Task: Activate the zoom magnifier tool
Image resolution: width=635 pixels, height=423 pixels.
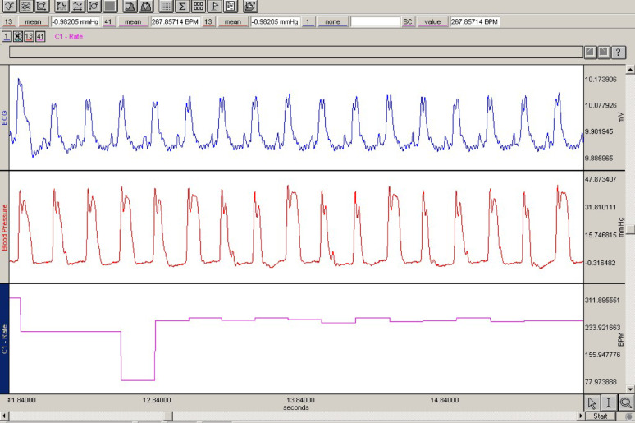Action: click(625, 402)
